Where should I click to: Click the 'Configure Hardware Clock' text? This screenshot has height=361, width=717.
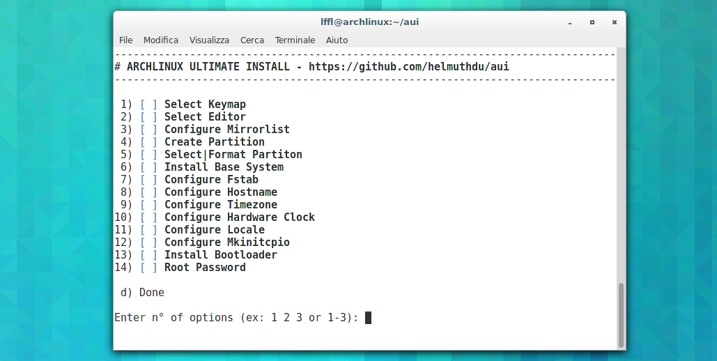pyautogui.click(x=240, y=217)
